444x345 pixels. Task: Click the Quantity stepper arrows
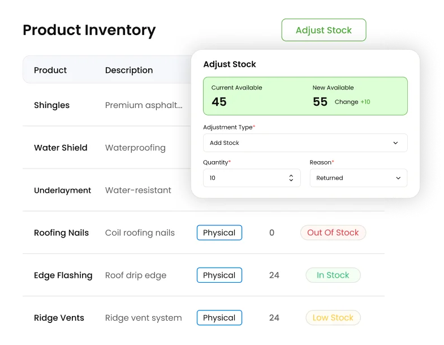click(291, 178)
